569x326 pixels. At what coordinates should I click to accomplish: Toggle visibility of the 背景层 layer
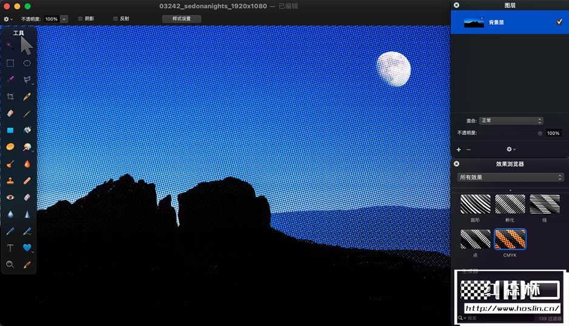click(559, 22)
